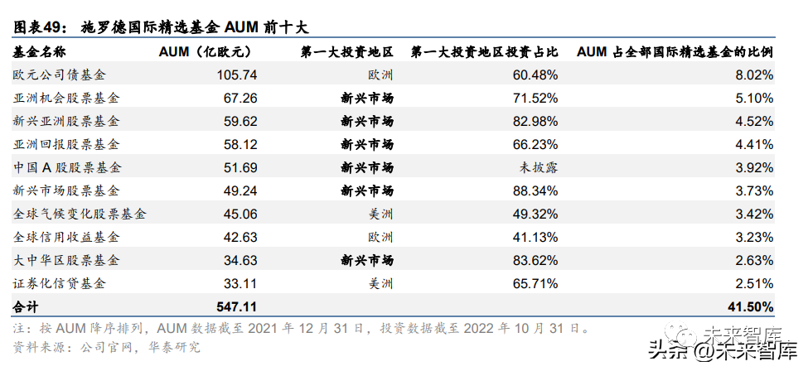Viewport: 808px width, 371px height.
Task: Select the percentage 49.32%
Action: click(535, 214)
